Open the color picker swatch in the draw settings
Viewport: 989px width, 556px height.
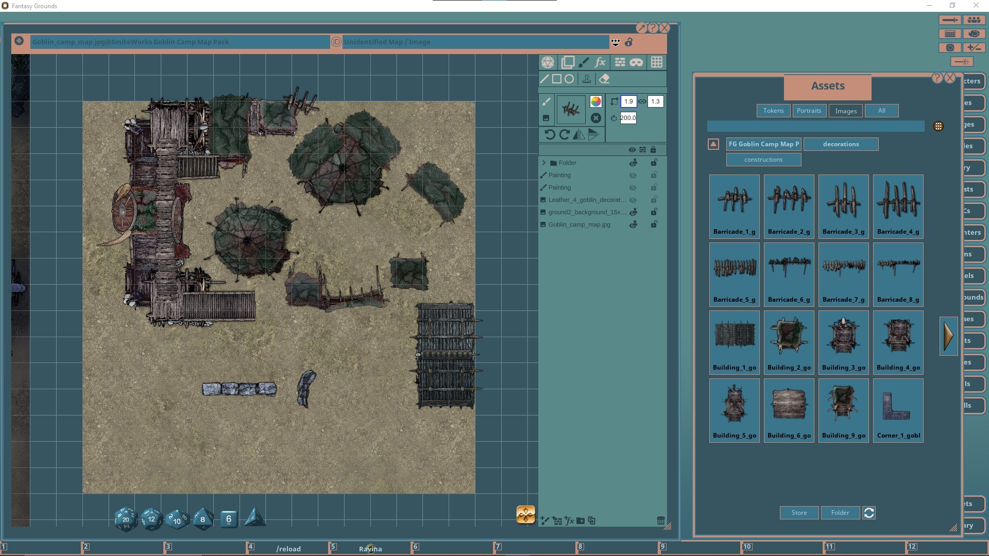pos(596,101)
